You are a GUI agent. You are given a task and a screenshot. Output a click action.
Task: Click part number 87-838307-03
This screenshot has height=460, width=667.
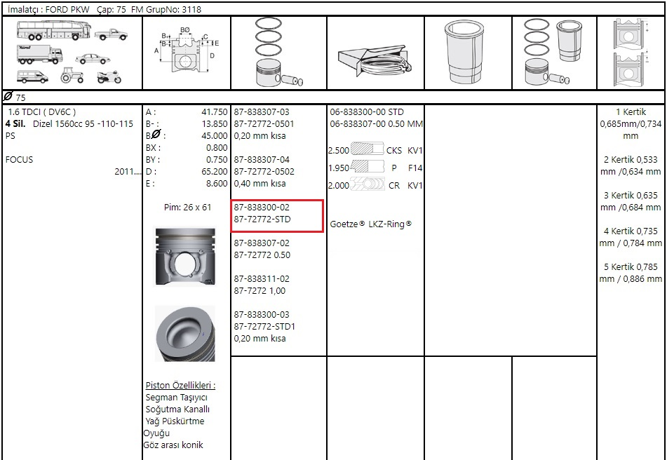(262, 112)
